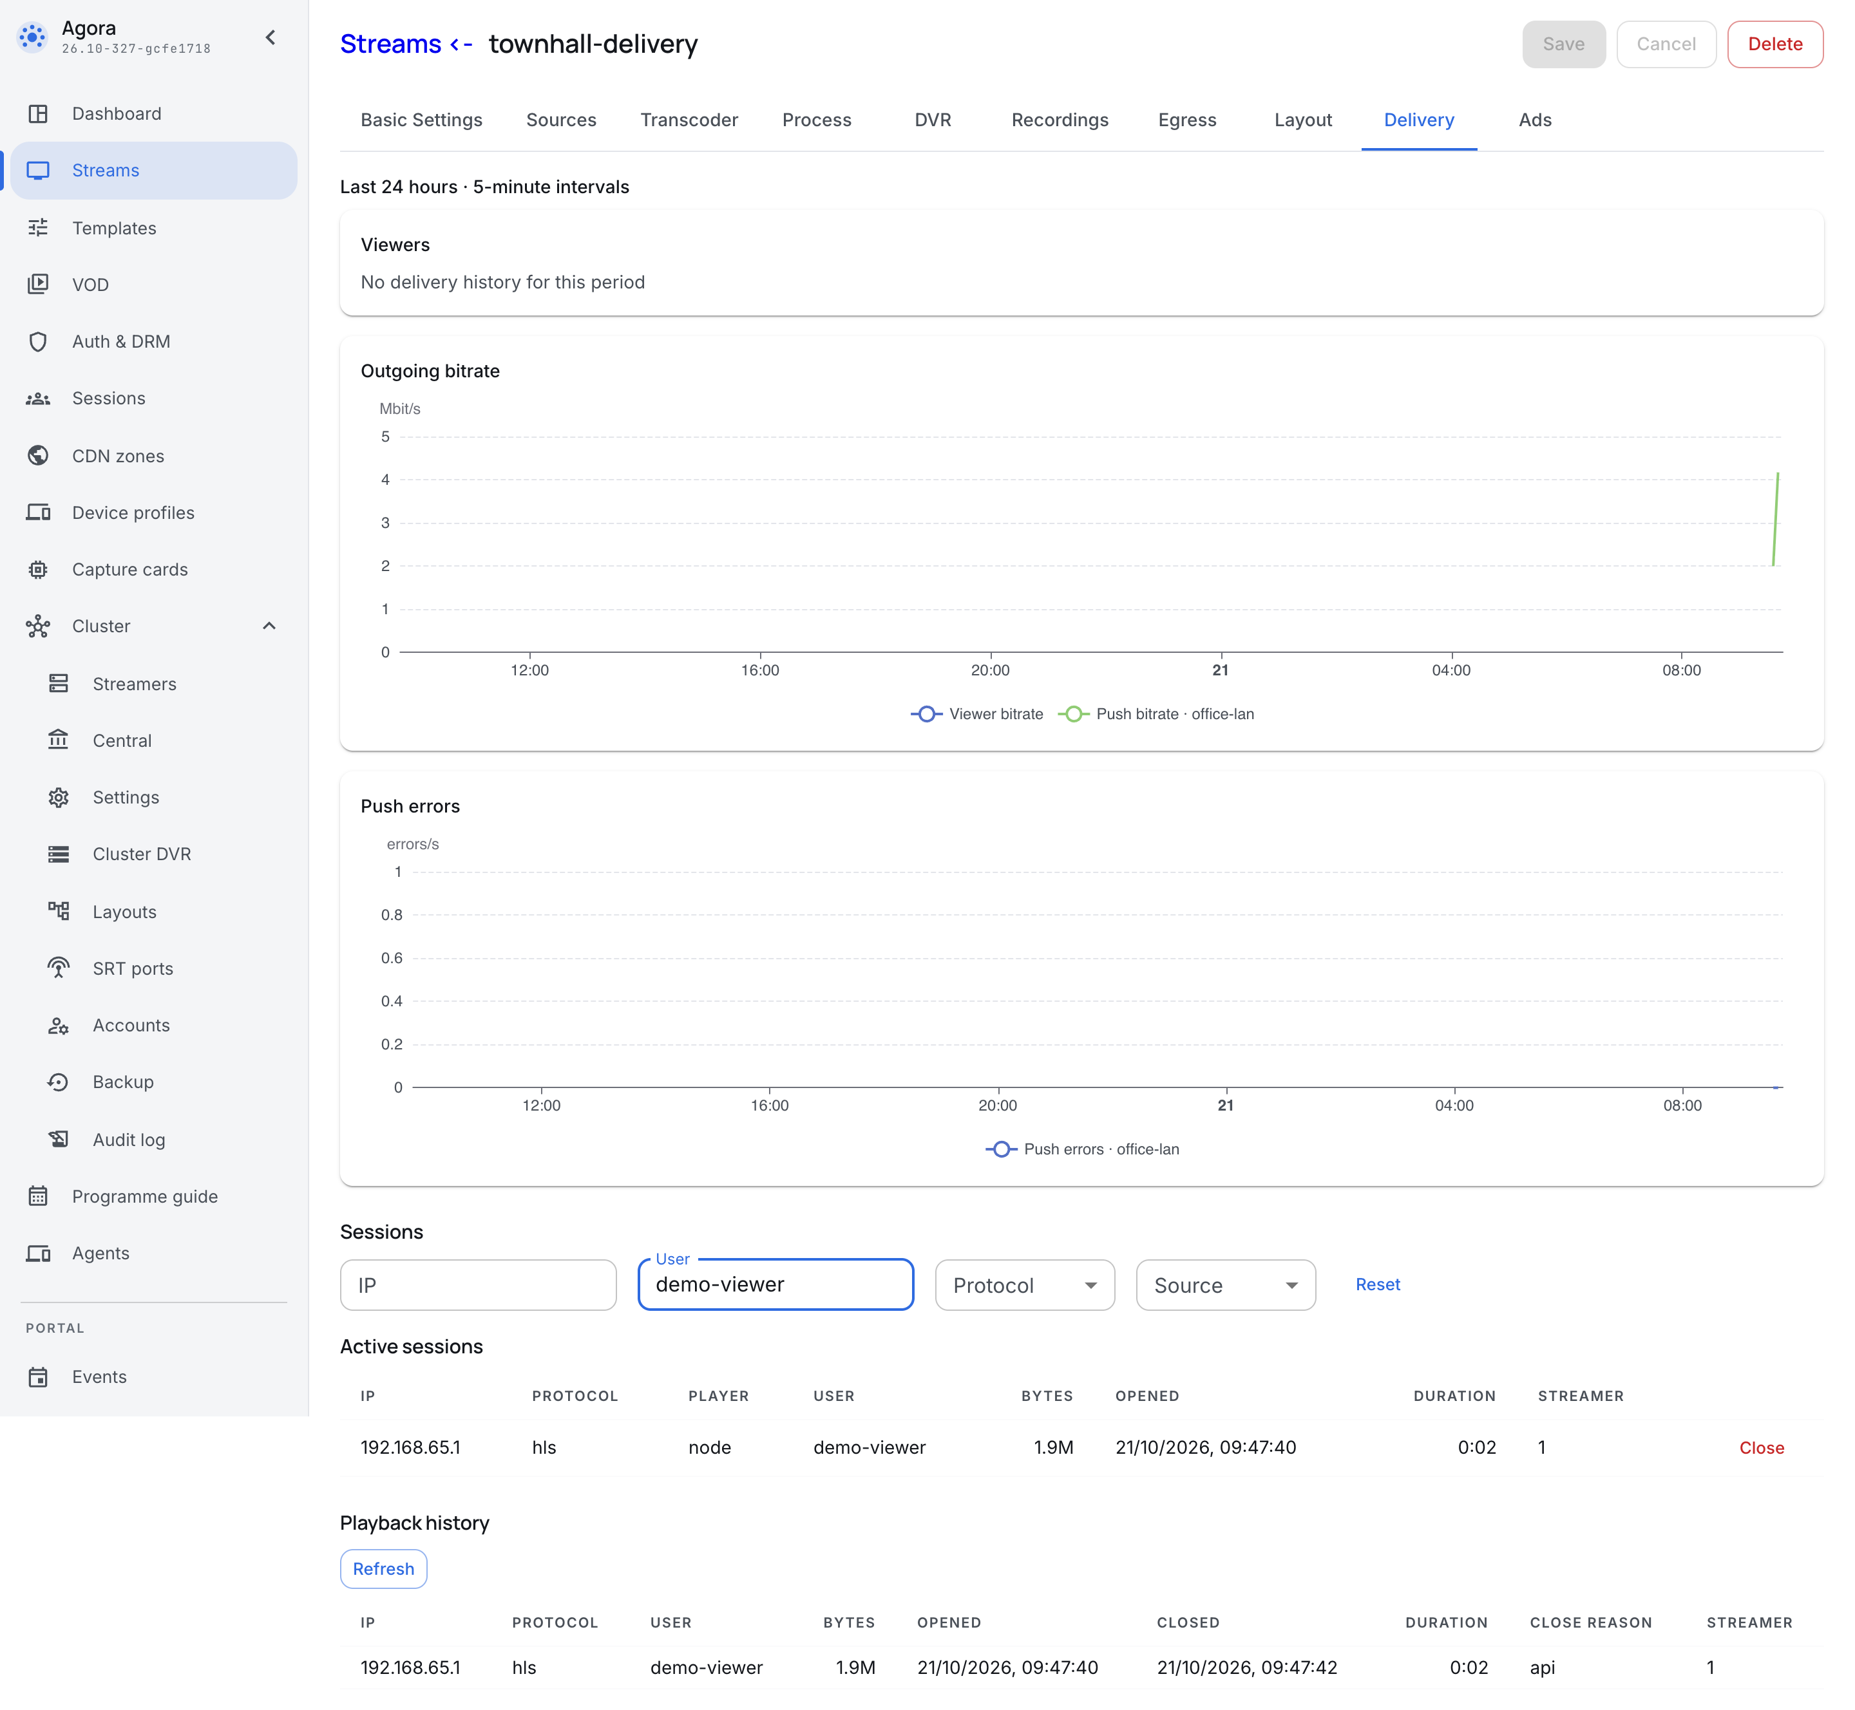Refresh the playback history
The width and height of the screenshot is (1855, 1710).
pos(383,1570)
